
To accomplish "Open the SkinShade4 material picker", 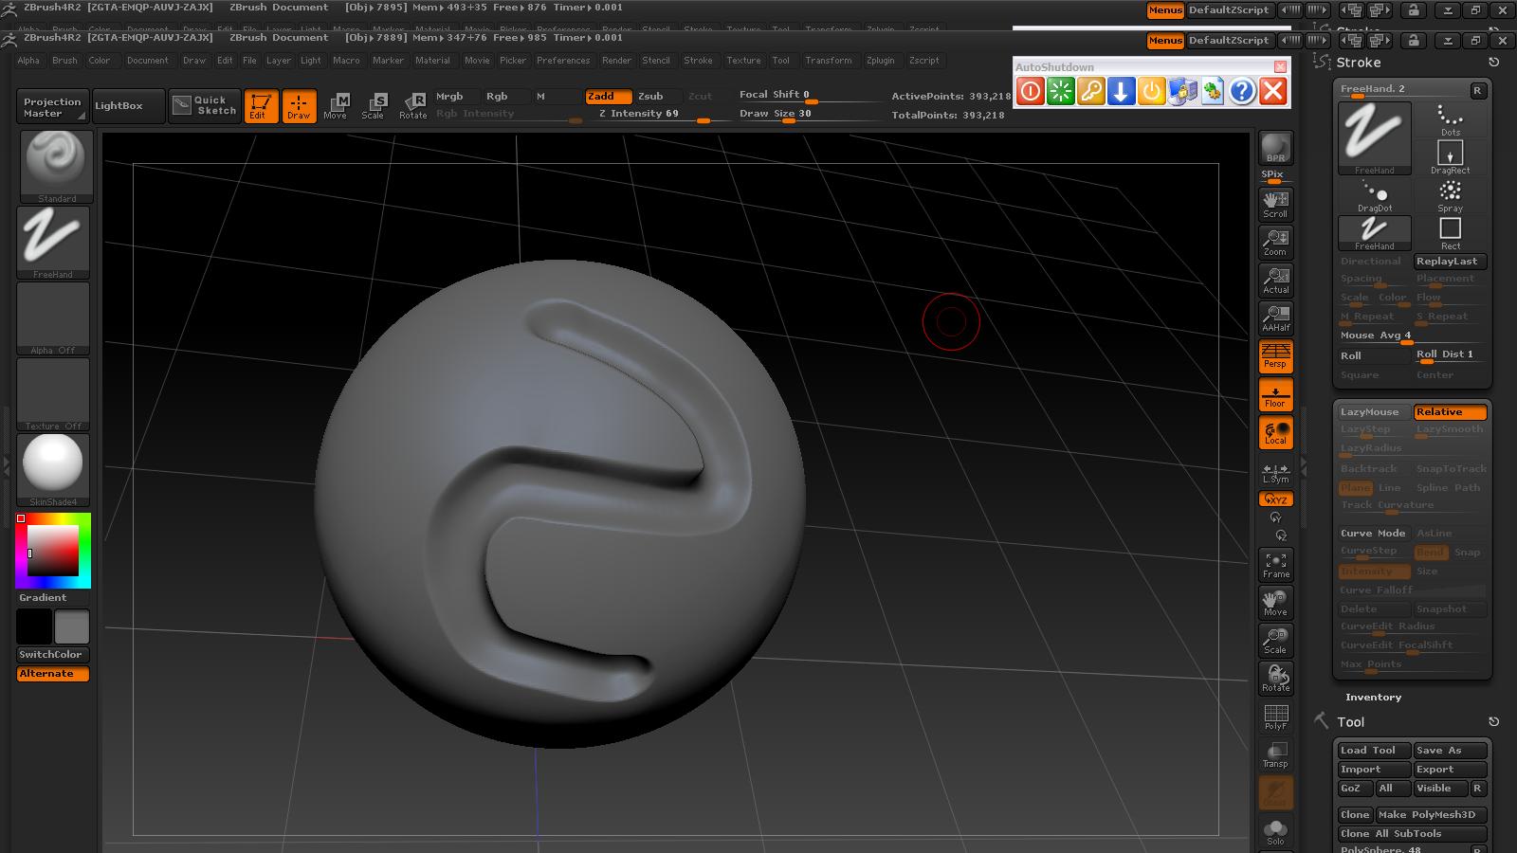I will coord(53,470).
